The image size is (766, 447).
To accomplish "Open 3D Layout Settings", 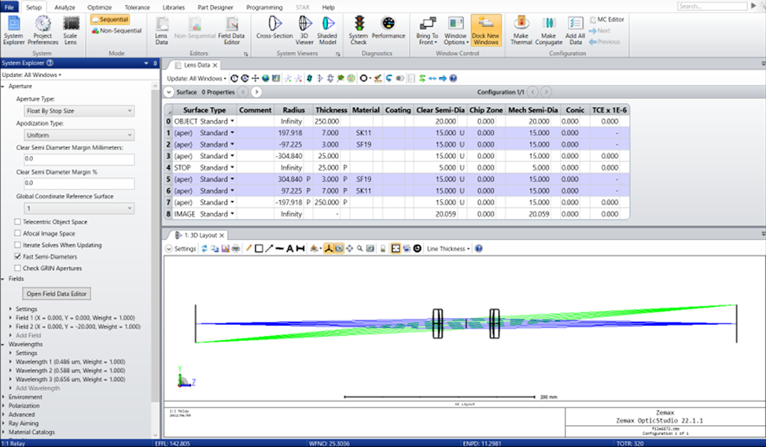I will point(181,249).
